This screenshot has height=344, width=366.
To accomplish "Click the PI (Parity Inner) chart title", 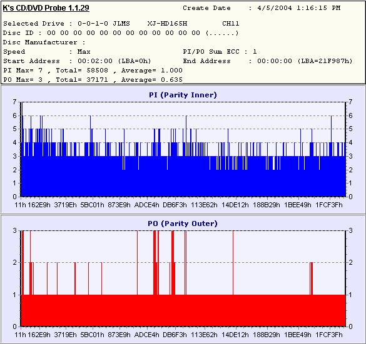I will [183, 95].
